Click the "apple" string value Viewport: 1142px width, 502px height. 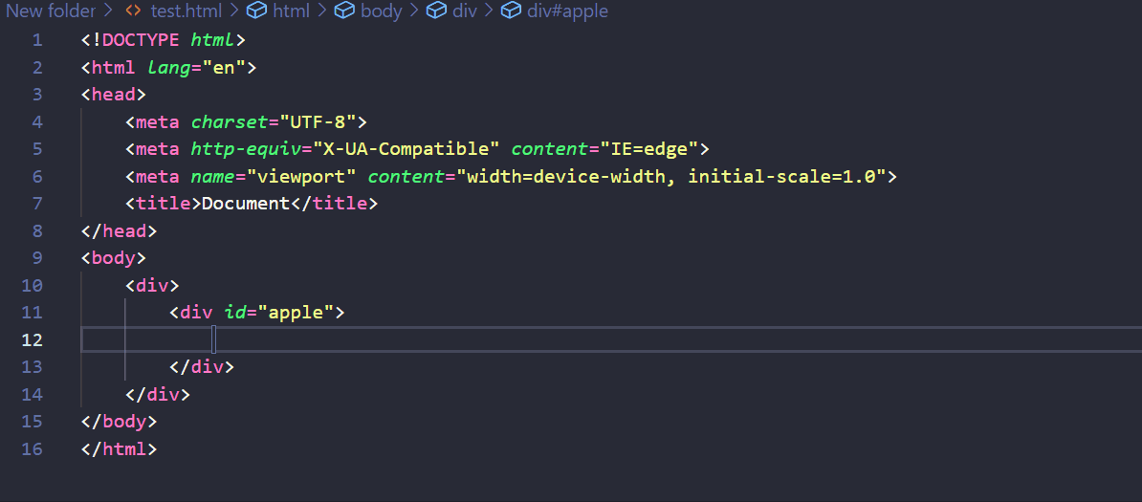coord(296,313)
